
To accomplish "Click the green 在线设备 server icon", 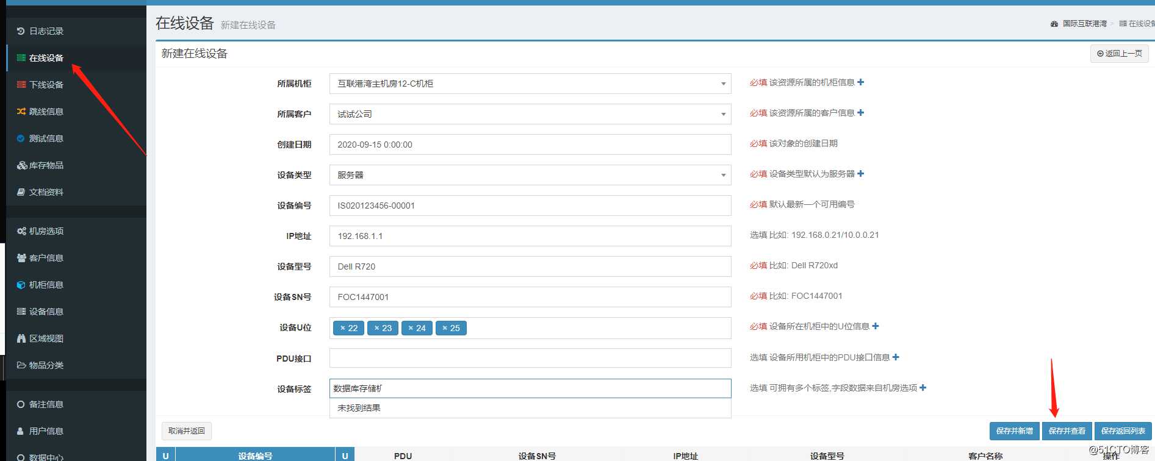I will pyautogui.click(x=21, y=58).
